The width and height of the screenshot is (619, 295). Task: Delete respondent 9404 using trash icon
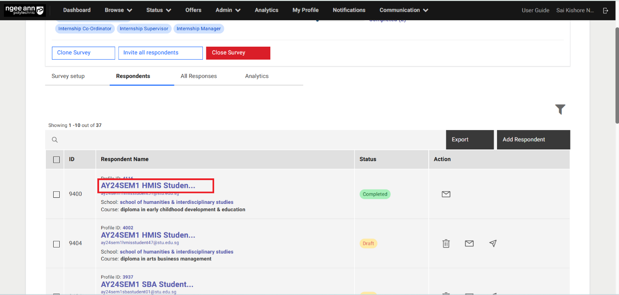coord(446,244)
